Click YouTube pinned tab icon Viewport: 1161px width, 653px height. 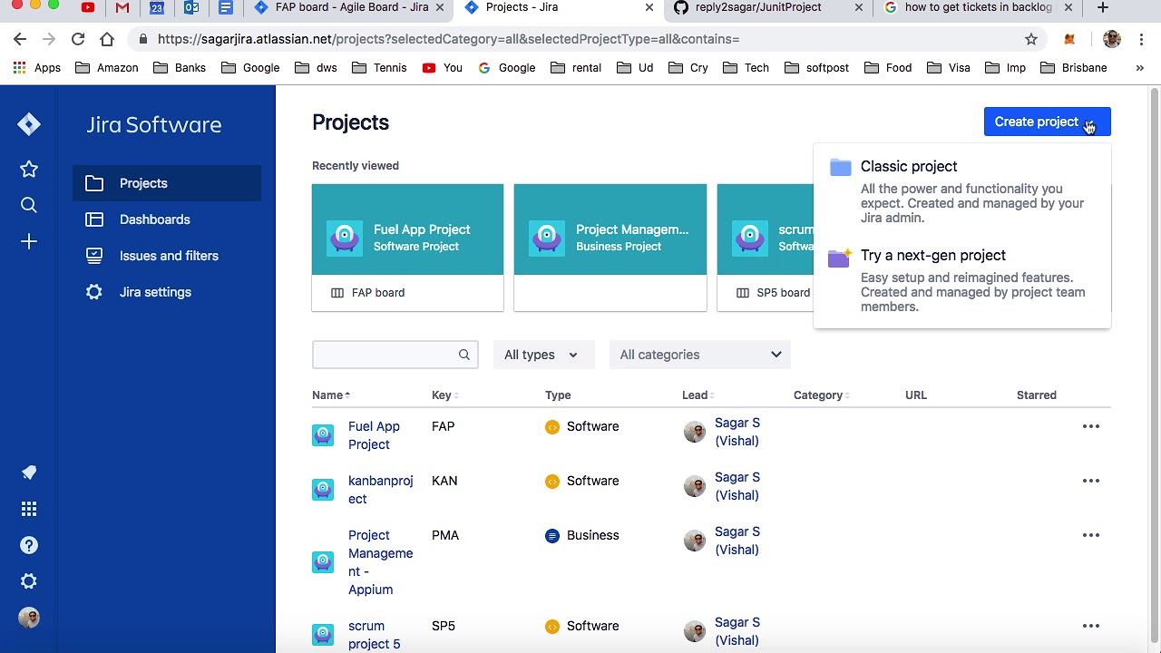pyautogui.click(x=88, y=7)
